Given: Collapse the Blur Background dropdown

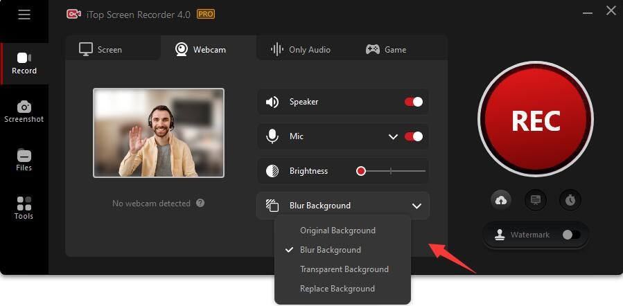Looking at the screenshot, I should coord(416,206).
